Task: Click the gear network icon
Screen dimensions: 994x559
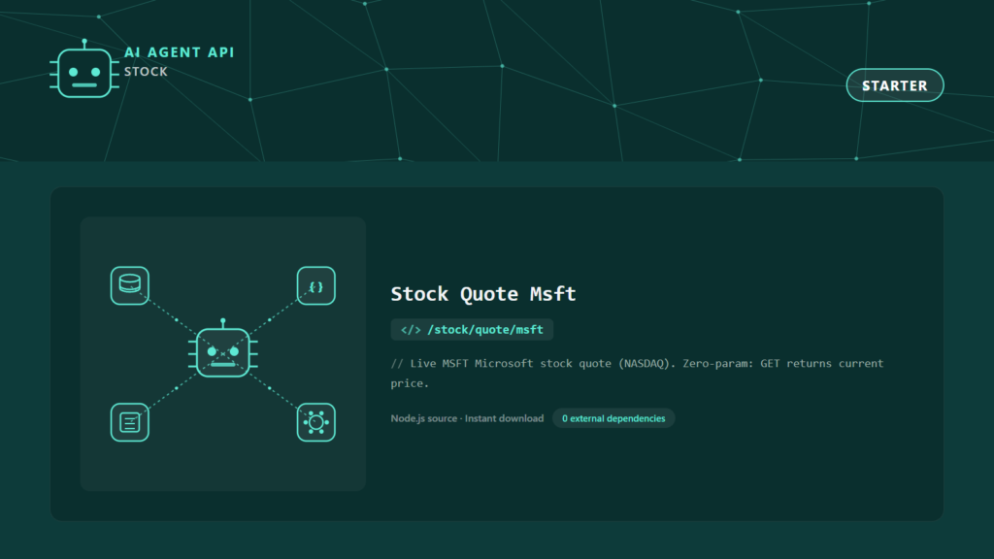Action: pos(316,422)
